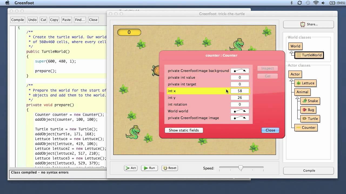Image resolution: width=346 pixels, height=194 pixels.
Task: Click the GreenfootImage image reference arrow
Action: point(240,118)
